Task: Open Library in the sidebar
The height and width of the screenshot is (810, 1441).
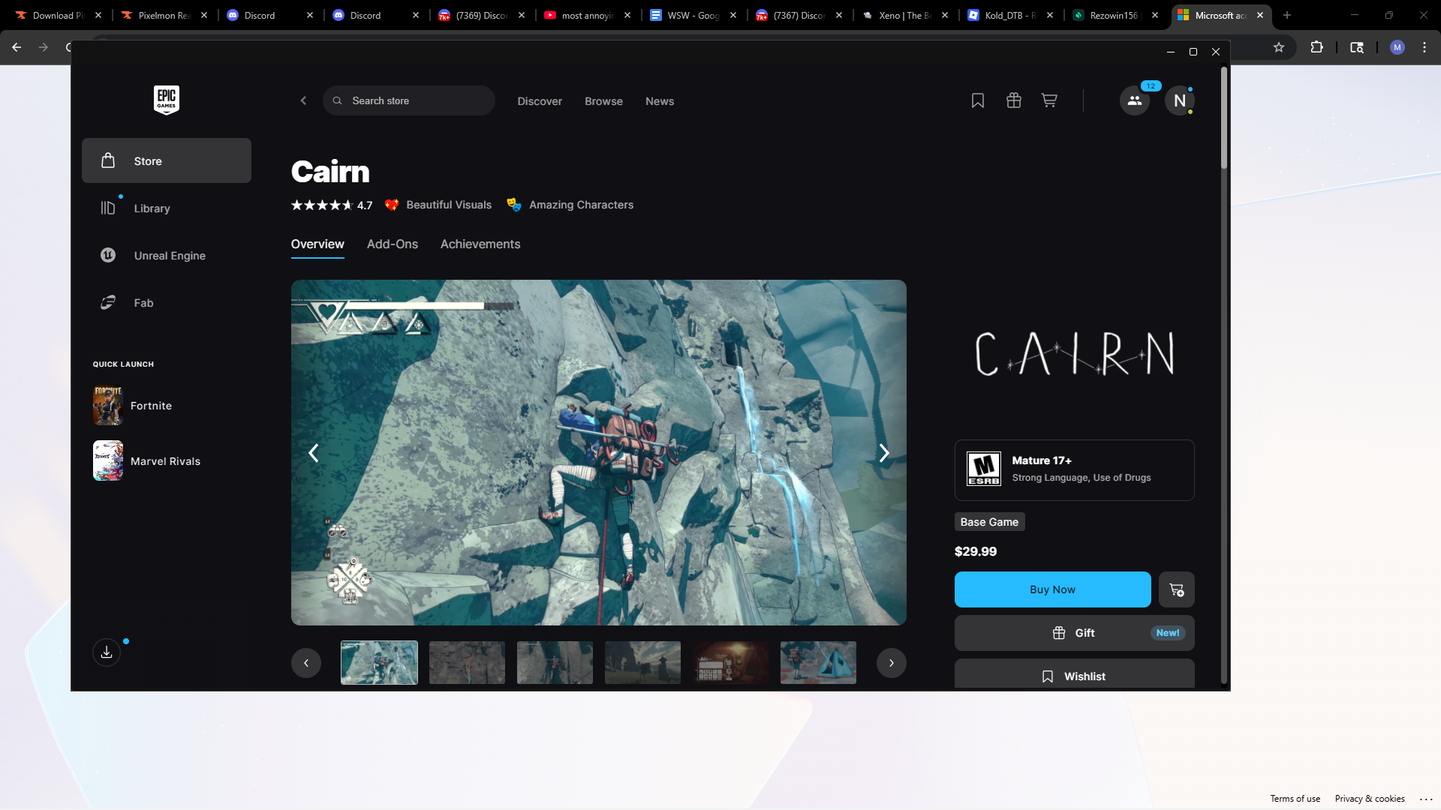Action: [x=152, y=208]
